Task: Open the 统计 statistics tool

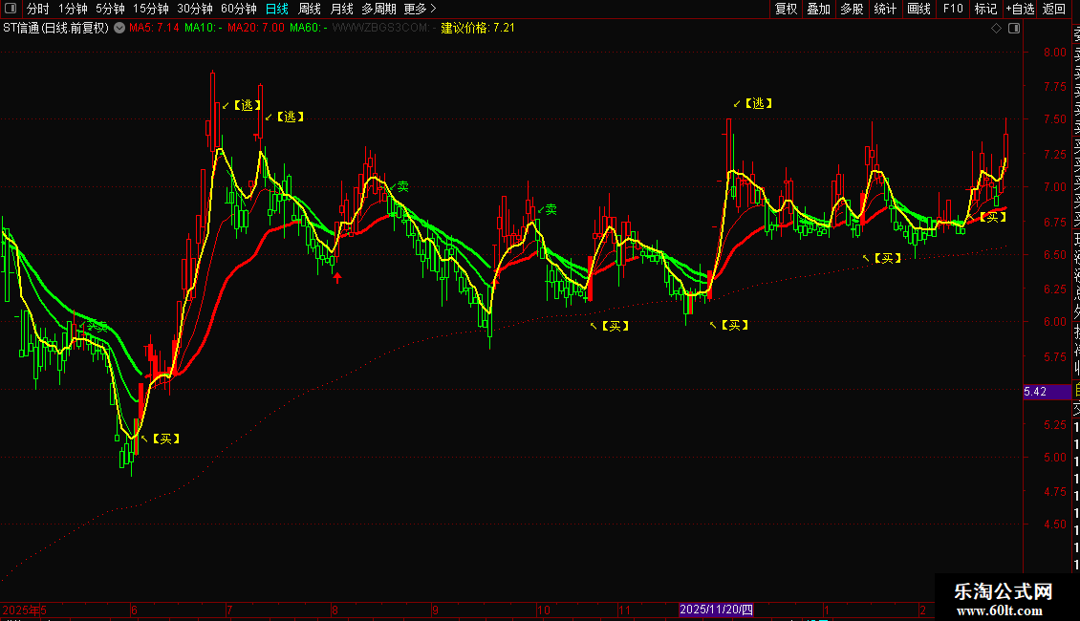Action: pos(885,9)
